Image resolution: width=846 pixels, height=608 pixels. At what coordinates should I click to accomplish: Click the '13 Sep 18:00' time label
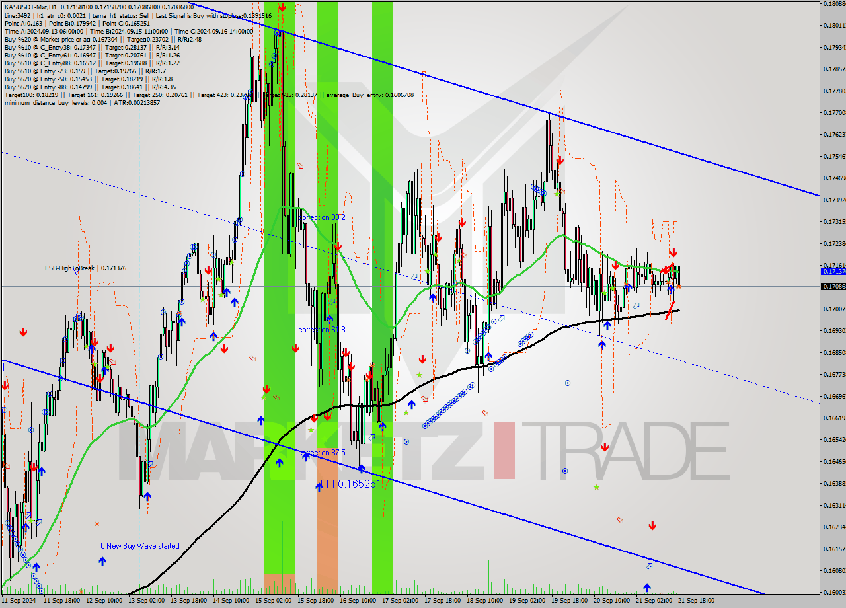coord(188,601)
